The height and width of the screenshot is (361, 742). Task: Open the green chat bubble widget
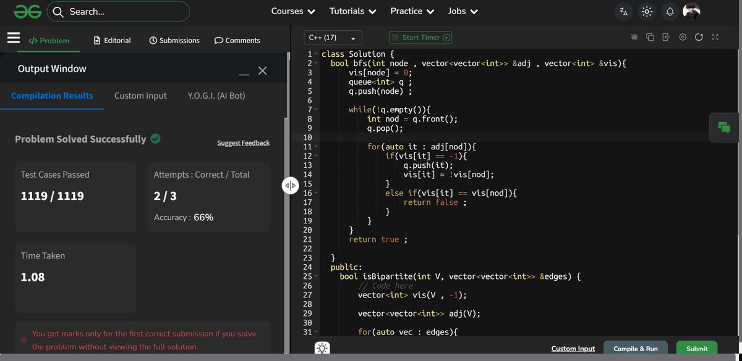pos(724,127)
